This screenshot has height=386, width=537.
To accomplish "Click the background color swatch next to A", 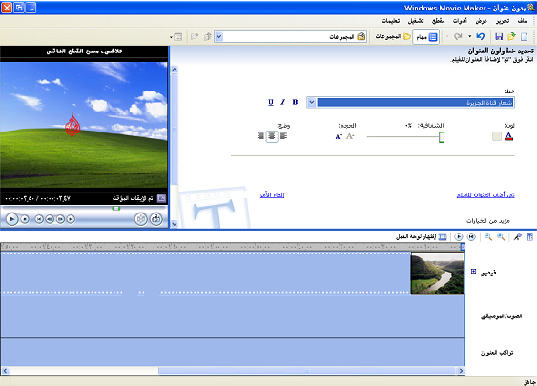I will [x=497, y=136].
